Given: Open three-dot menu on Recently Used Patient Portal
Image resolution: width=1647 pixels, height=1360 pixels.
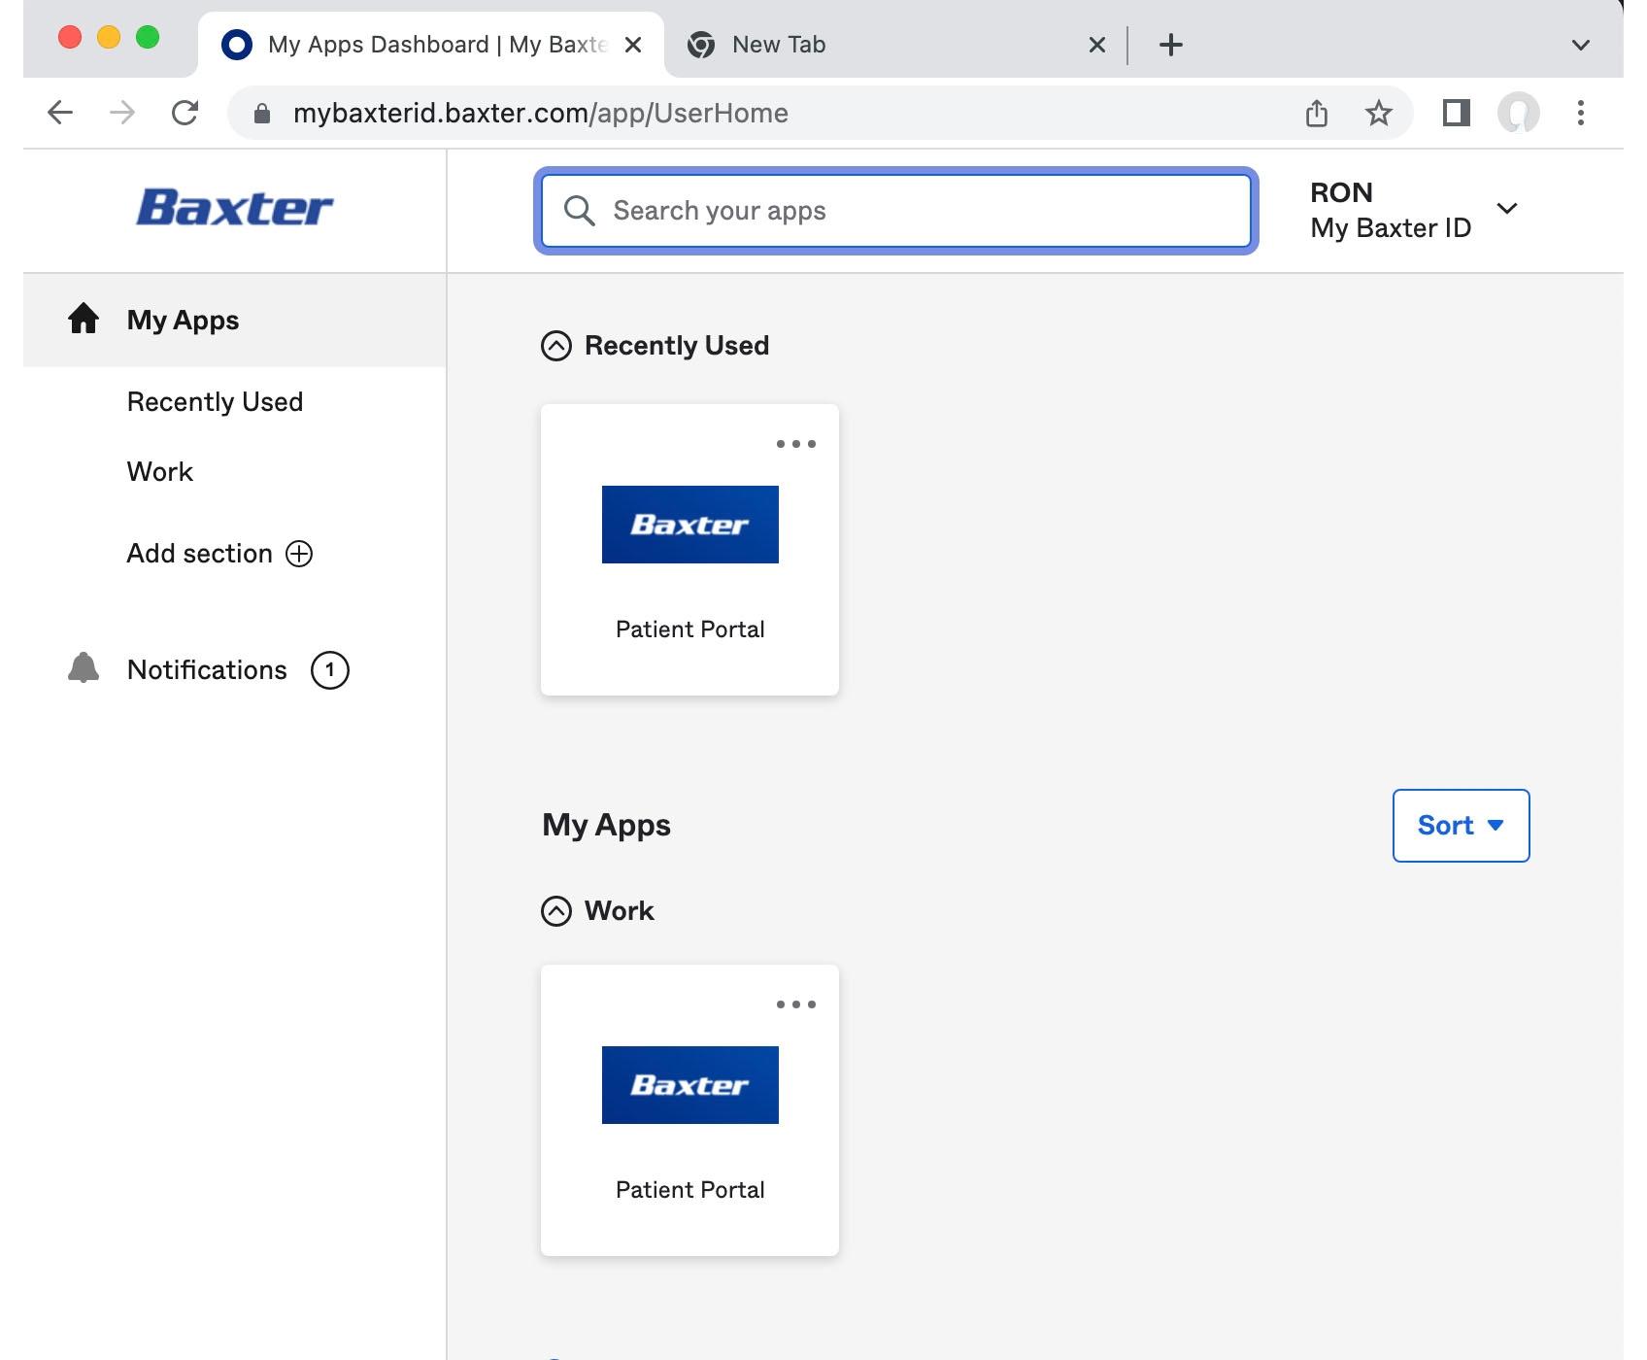Looking at the screenshot, I should 795,444.
